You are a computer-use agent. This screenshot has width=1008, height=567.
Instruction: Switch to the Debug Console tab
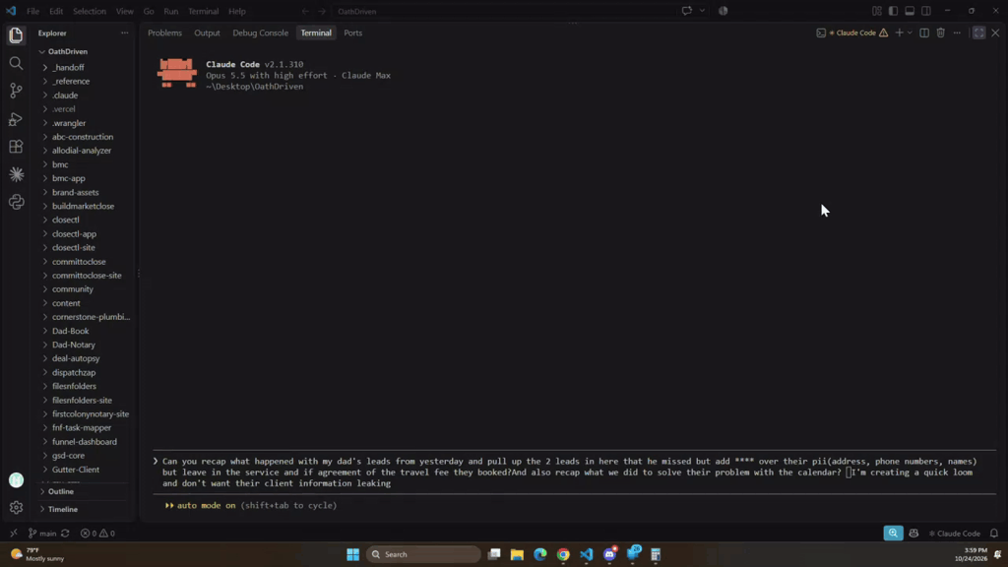(x=260, y=32)
